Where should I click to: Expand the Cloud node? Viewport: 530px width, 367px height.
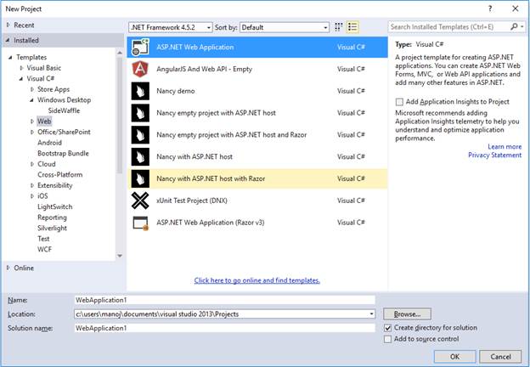(x=32, y=164)
